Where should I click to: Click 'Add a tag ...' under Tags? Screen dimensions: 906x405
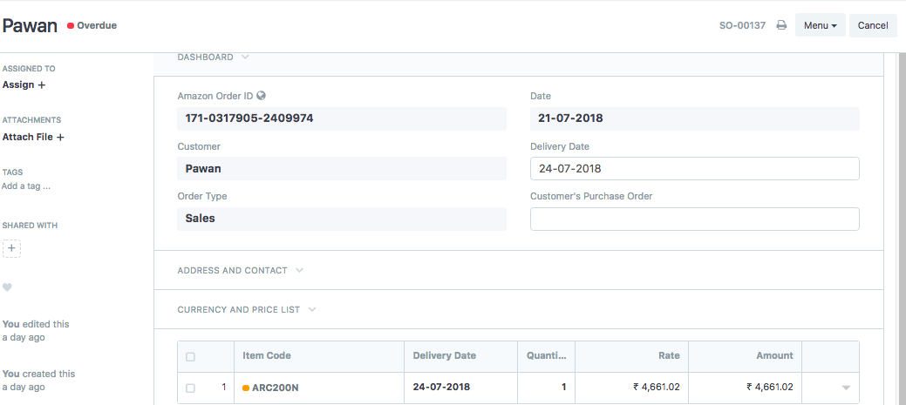(x=26, y=186)
